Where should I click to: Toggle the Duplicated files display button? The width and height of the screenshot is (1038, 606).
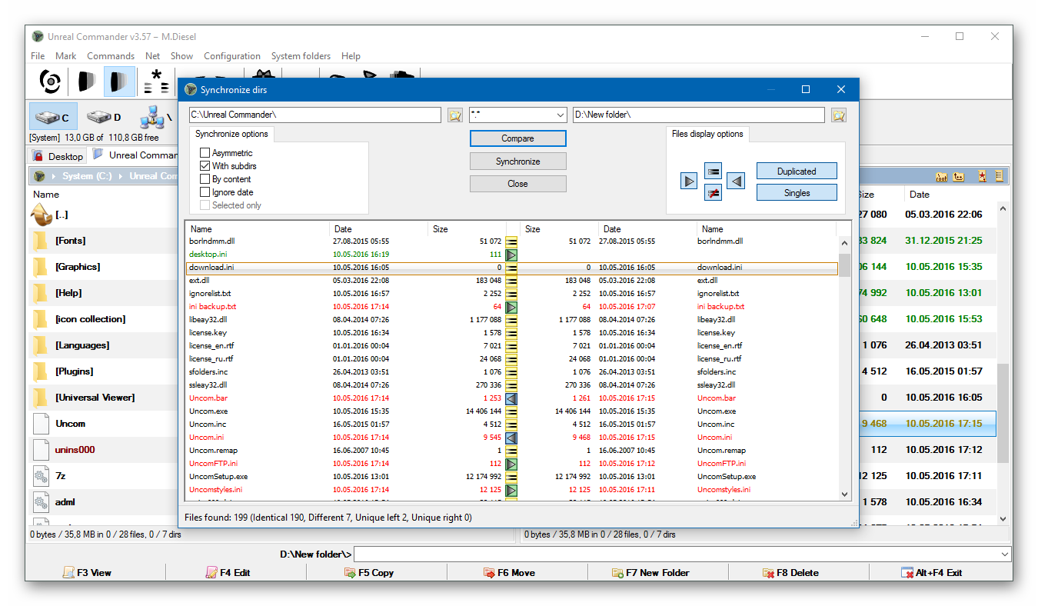tap(797, 171)
